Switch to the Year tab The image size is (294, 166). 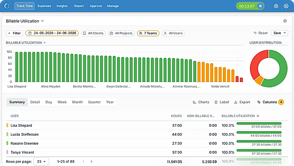tap(110, 102)
